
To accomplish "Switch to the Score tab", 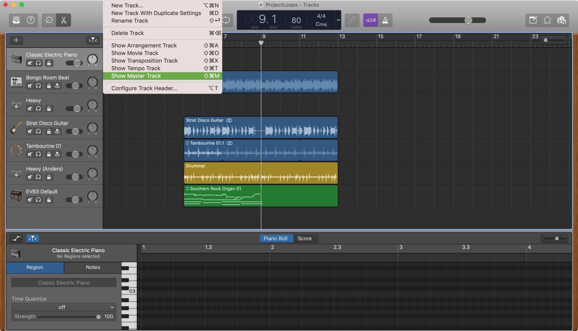I will pos(305,238).
